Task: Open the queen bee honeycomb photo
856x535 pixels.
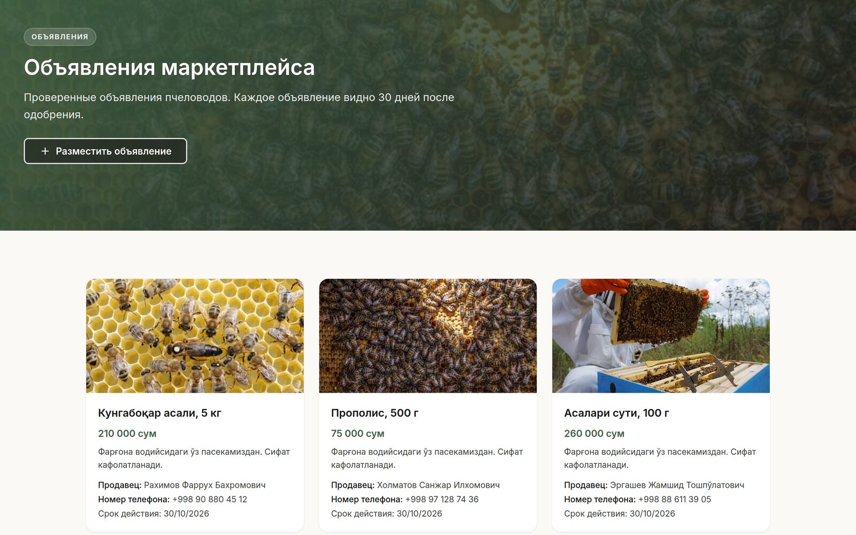Action: point(195,335)
